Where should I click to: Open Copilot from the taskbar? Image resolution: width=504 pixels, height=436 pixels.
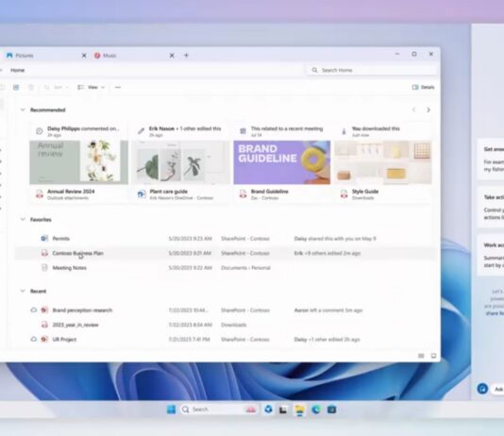pos(268,410)
